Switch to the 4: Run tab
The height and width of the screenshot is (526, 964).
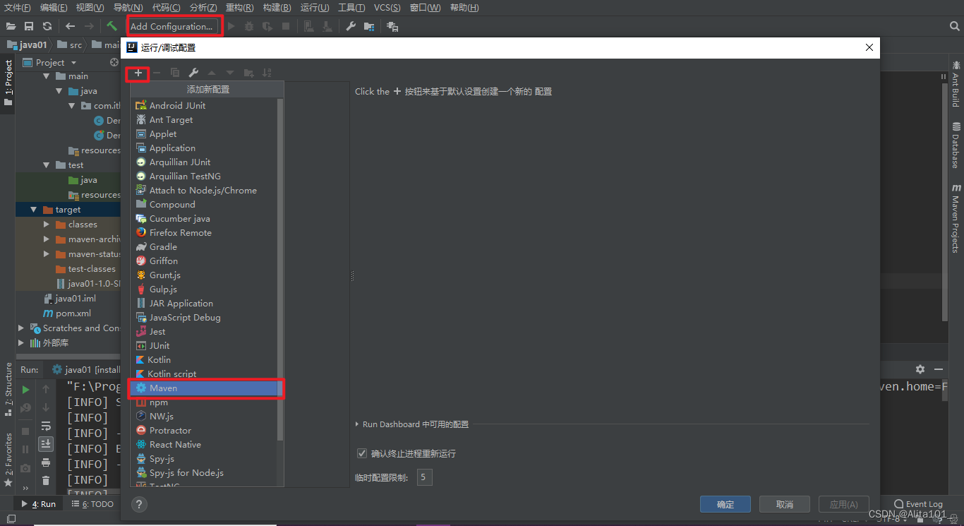39,504
